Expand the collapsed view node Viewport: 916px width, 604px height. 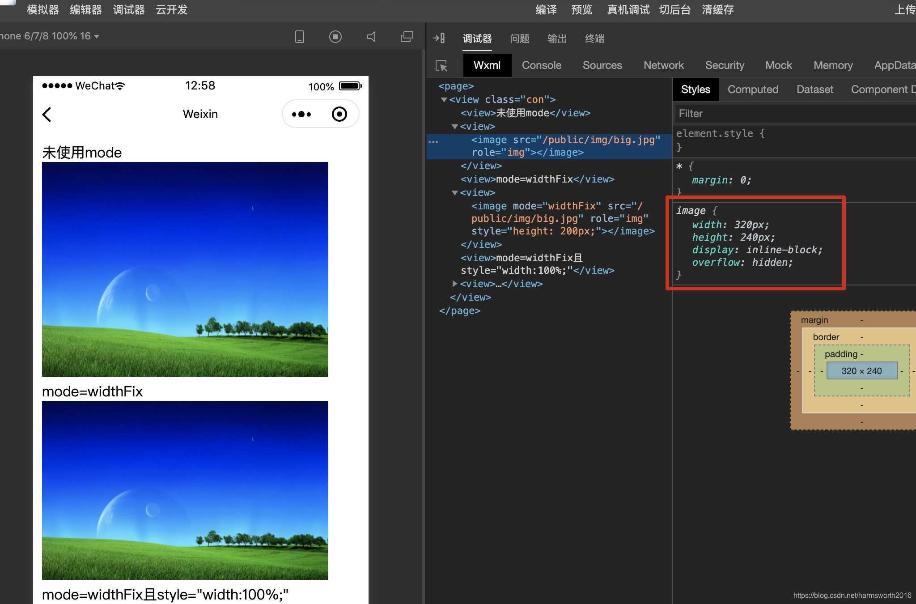coord(453,283)
